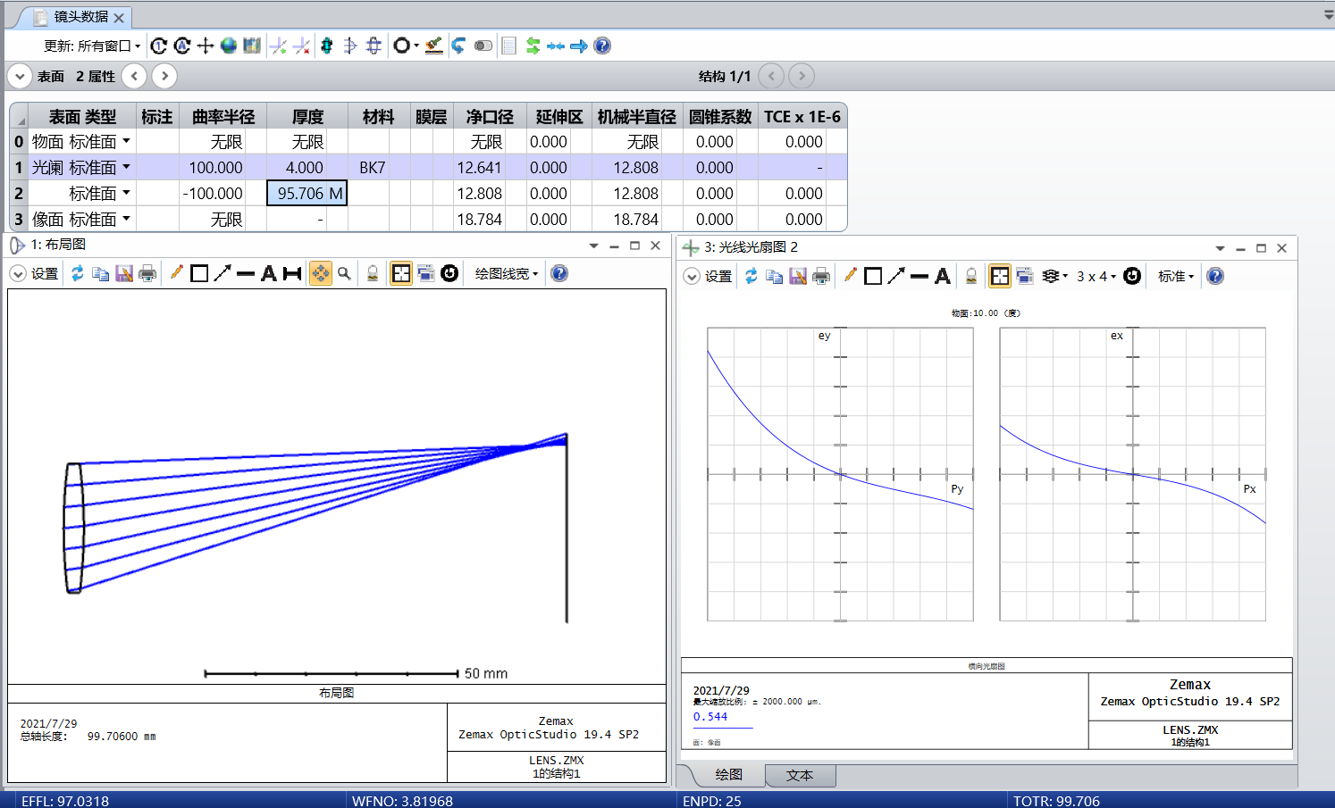Print the layout window

pyautogui.click(x=147, y=273)
